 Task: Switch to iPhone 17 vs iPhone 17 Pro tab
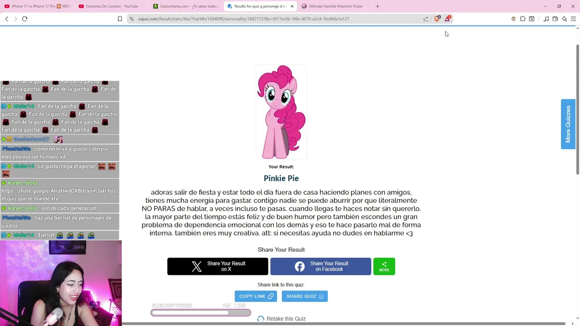tap(37, 6)
